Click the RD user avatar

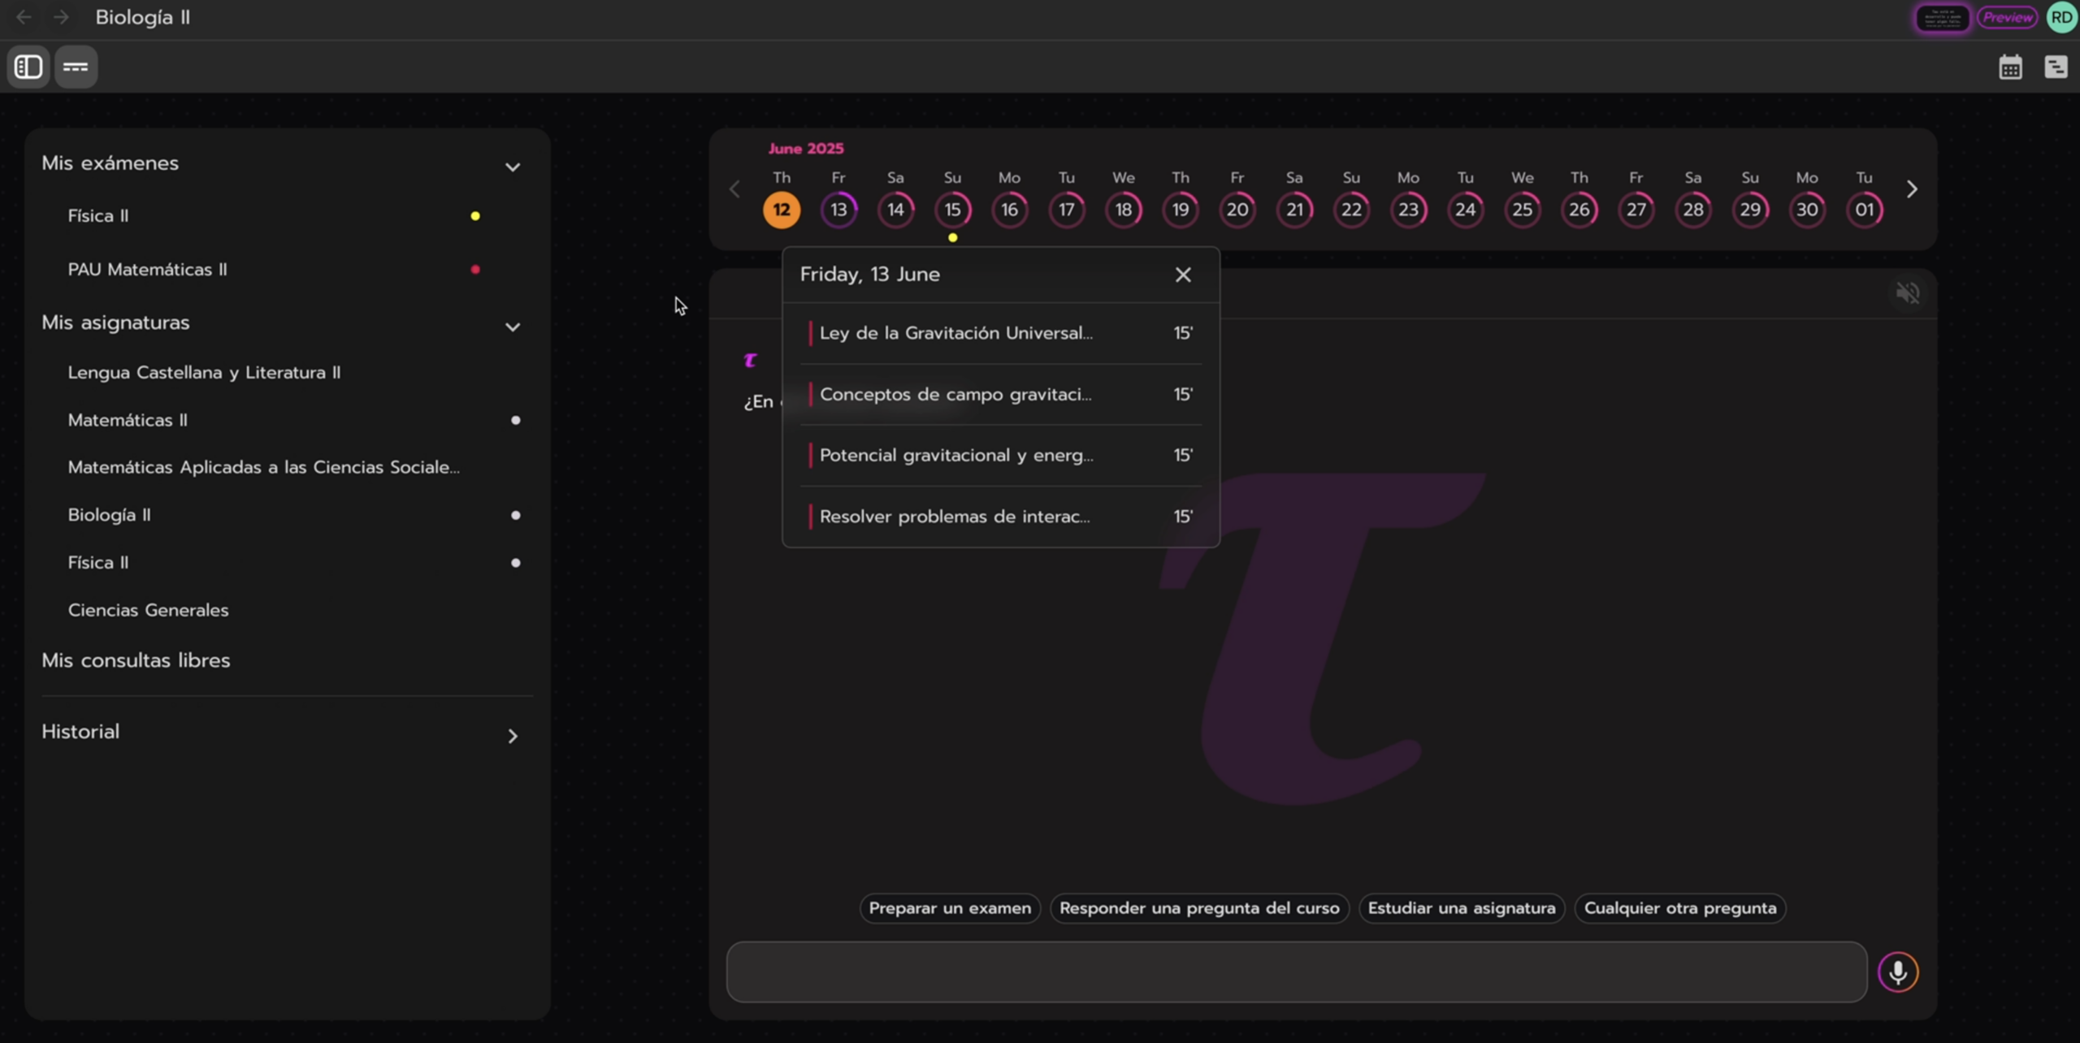point(2061,17)
